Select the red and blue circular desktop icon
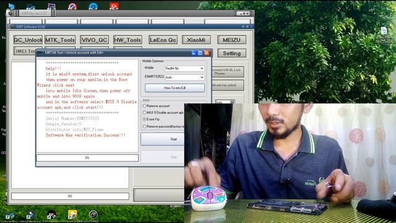 [x=72, y=6]
